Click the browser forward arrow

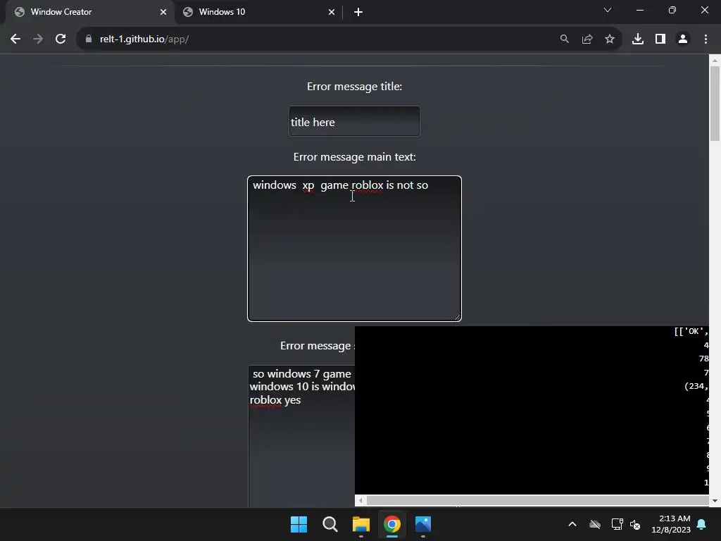(38, 39)
